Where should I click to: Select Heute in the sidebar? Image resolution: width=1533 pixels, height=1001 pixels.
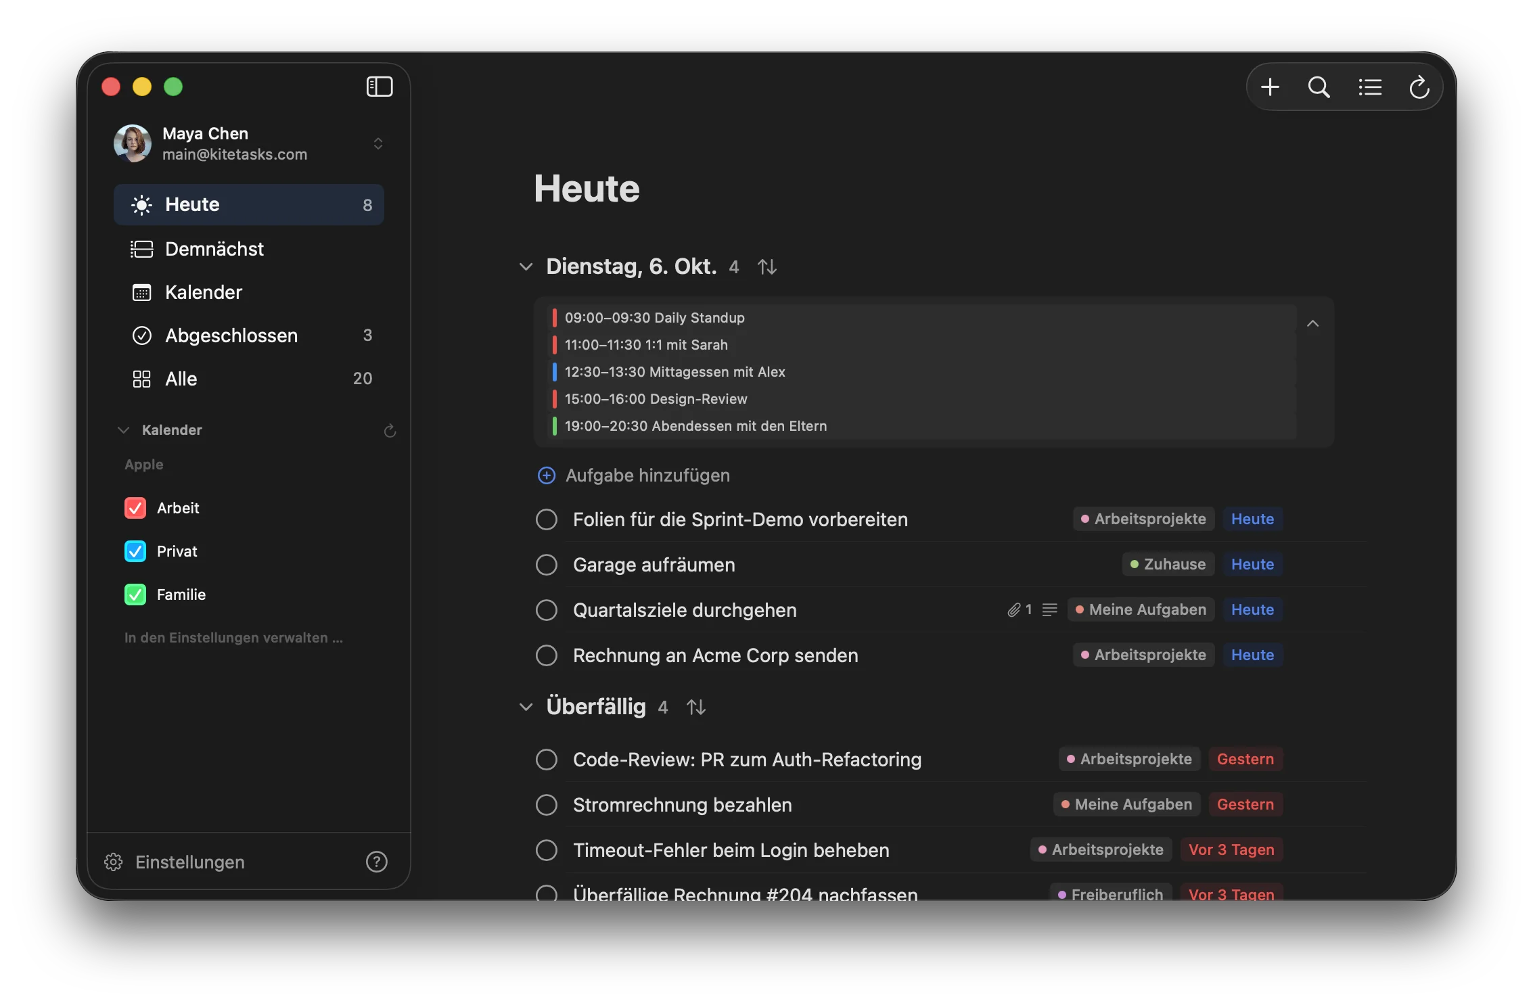point(249,204)
